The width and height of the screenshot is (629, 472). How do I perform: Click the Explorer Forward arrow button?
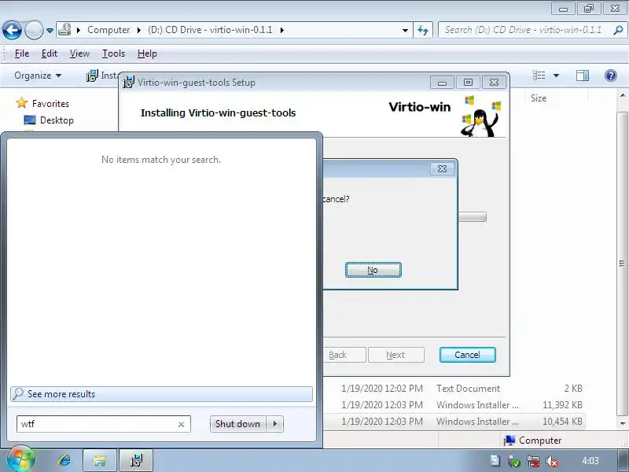click(34, 30)
